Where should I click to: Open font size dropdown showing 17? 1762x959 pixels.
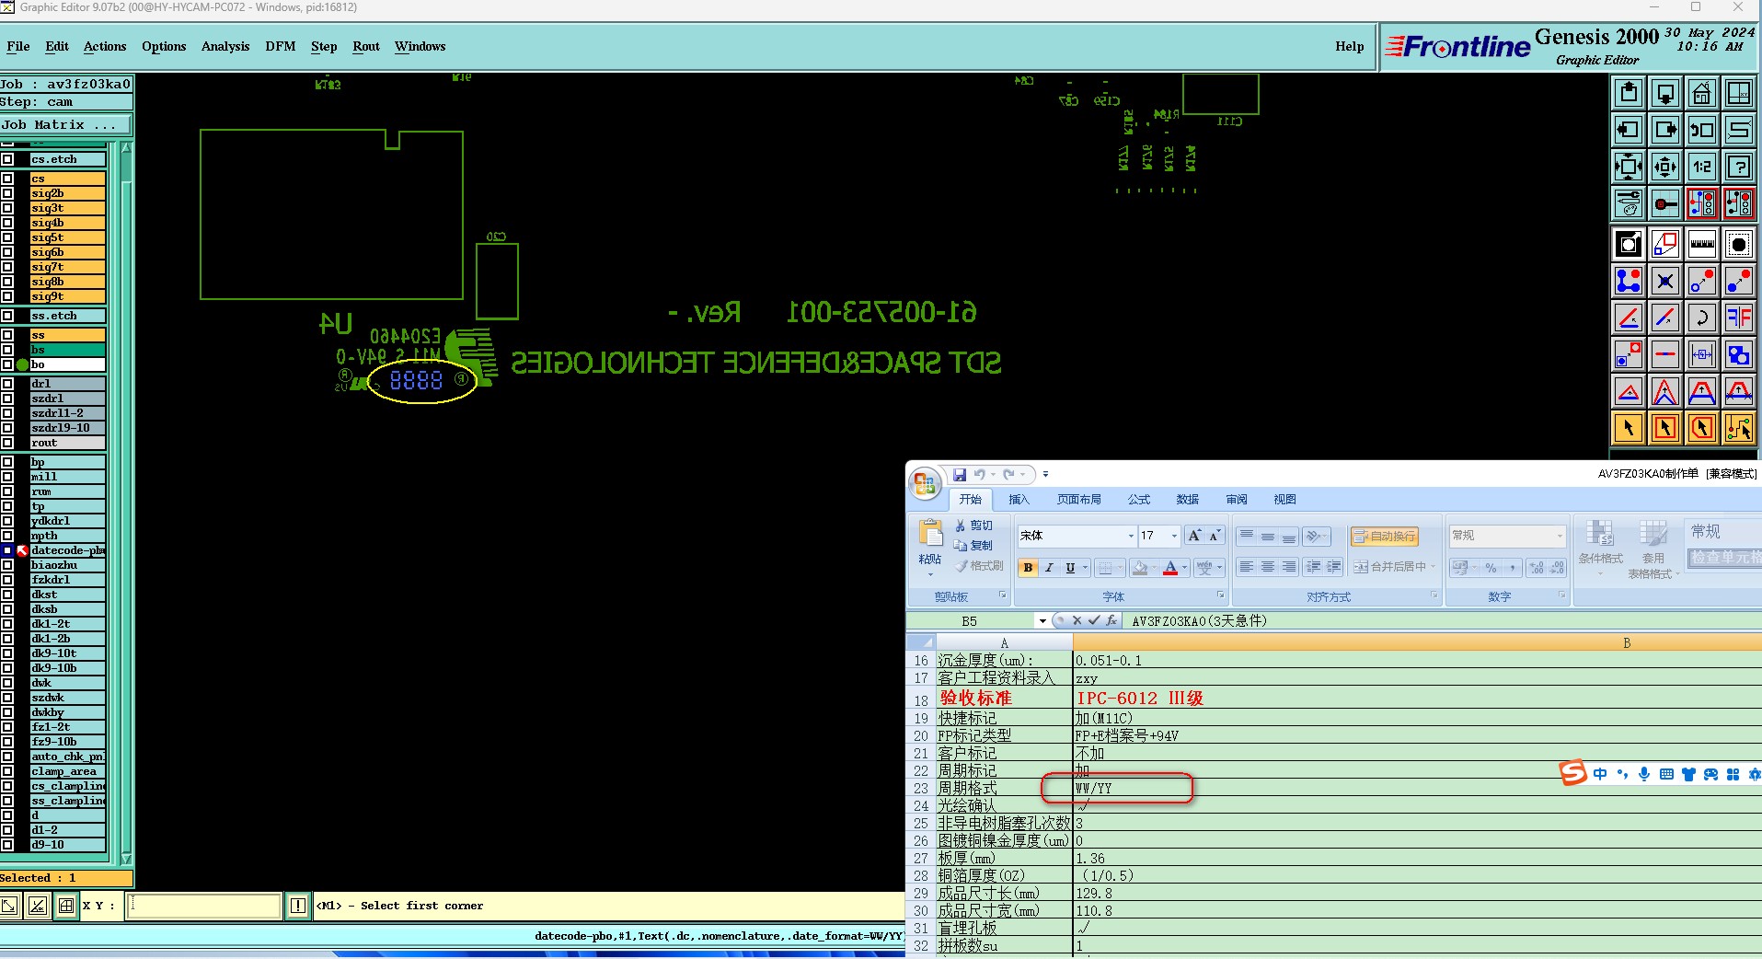pos(1174,536)
